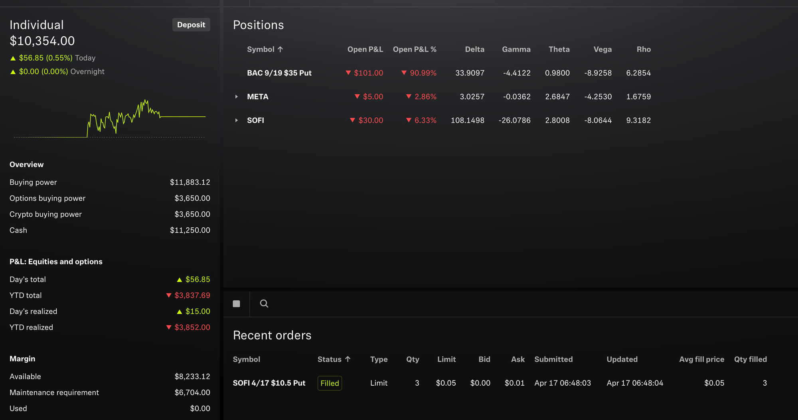This screenshot has width=798, height=420.
Task: Click YTD realized value $3,852.00
Action: (x=188, y=327)
